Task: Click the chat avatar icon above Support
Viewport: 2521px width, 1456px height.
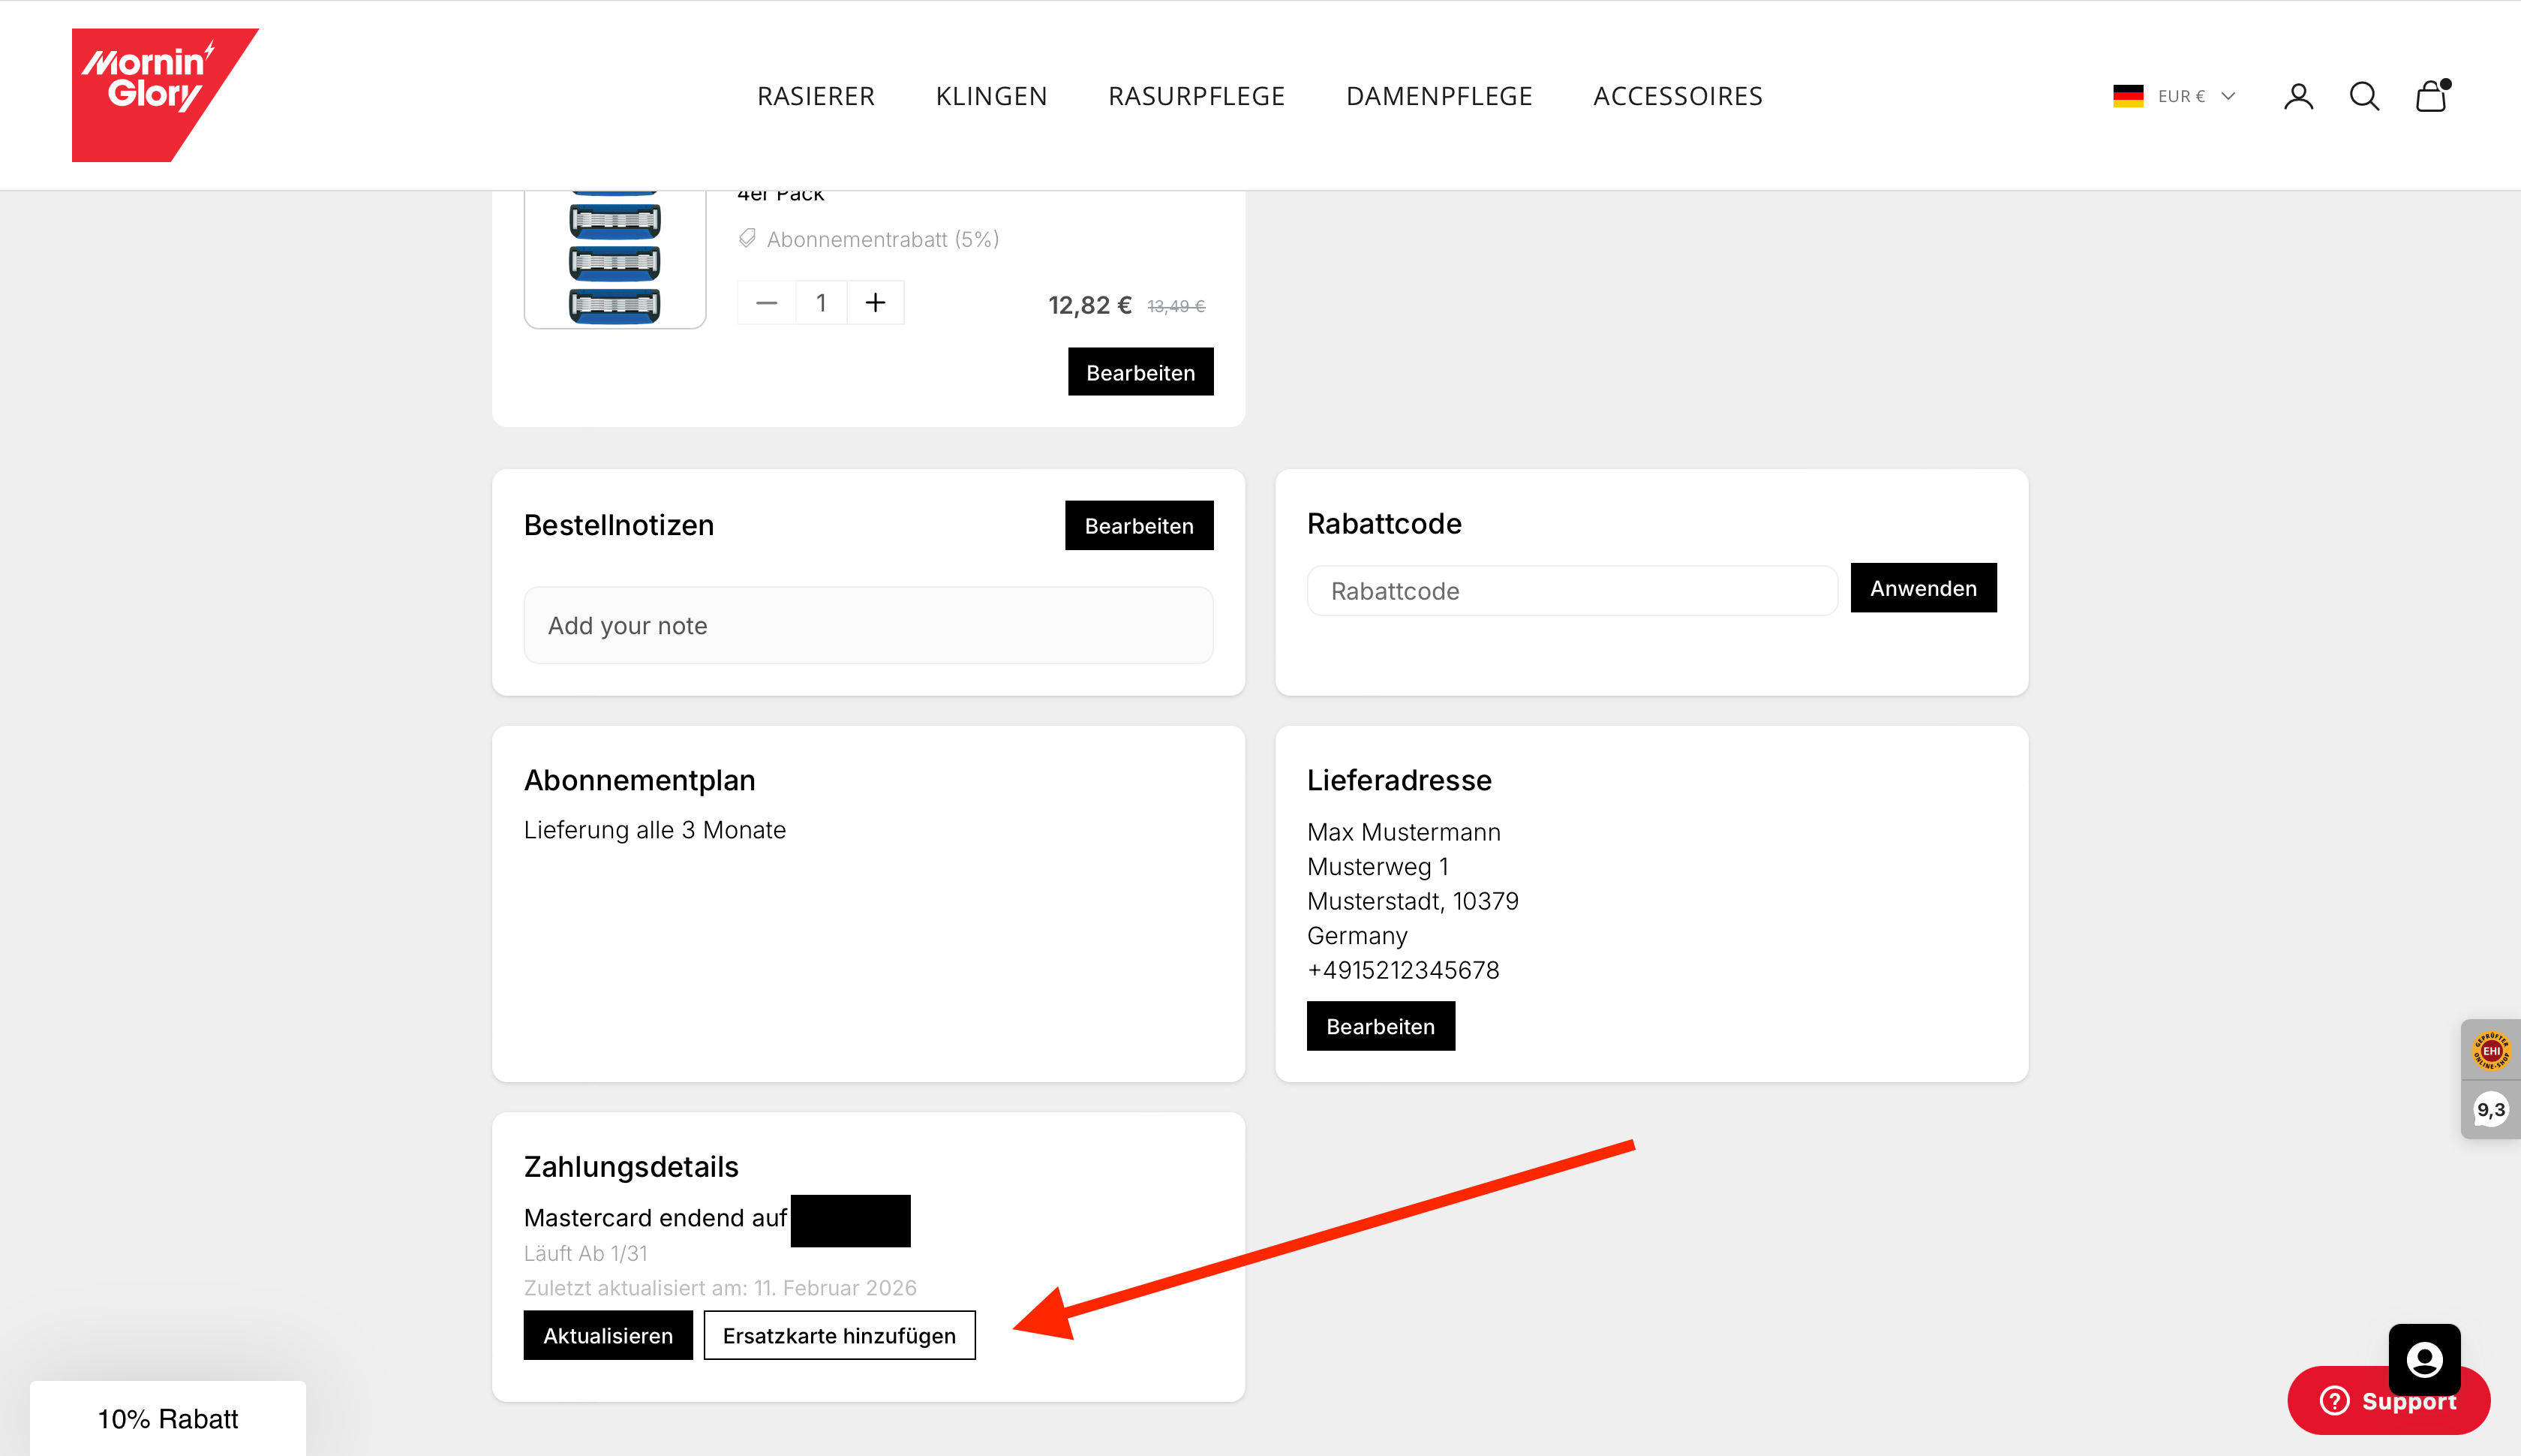Action: [x=2424, y=1359]
